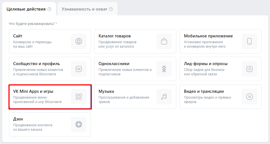Select the Сайт card title
The height and width of the screenshot is (144, 270).
pos(18,36)
